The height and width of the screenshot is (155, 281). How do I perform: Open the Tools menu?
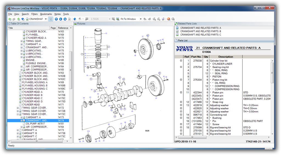point(66,14)
